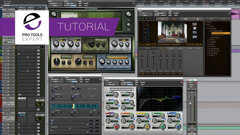Image resolution: width=240 pixels, height=135 pixels.
Task: Open the auto read dropdown in send window
Action: [x=192, y=134]
